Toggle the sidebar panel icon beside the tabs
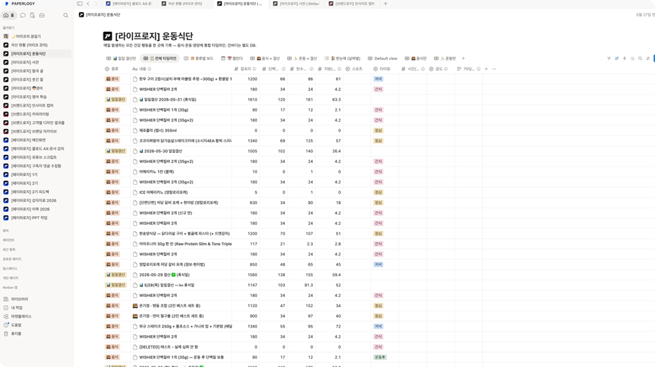The width and height of the screenshot is (655, 367). click(x=80, y=4)
